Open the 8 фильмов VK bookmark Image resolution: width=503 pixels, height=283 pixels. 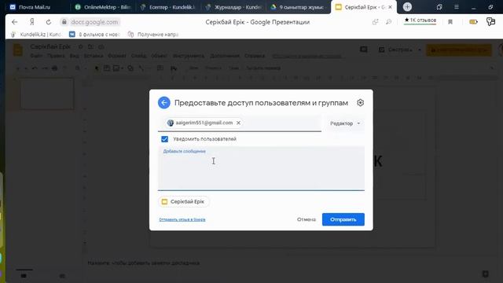click(94, 35)
